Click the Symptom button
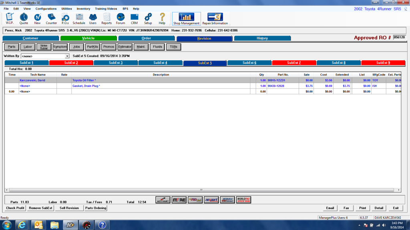 [x=60, y=47]
